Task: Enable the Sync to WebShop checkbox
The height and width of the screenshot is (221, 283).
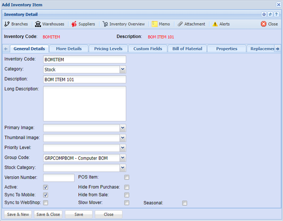Action: [x=46, y=203]
